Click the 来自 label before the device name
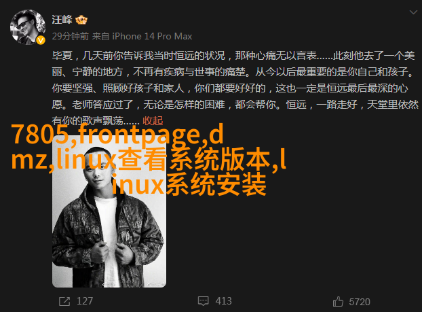This screenshot has height=312, width=422. [100, 36]
